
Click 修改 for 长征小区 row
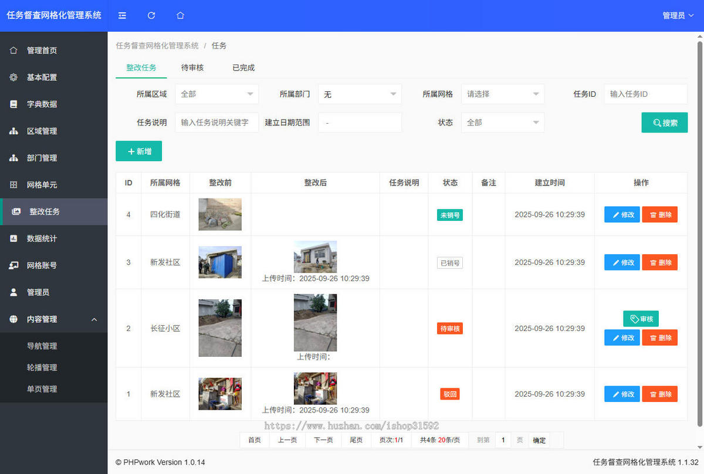(622, 337)
